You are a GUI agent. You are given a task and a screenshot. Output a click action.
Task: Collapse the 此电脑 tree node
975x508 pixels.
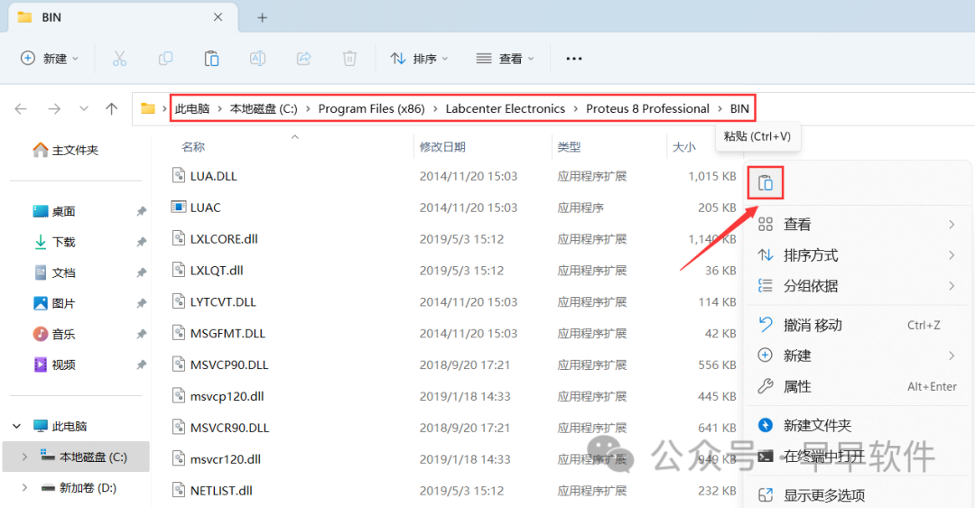[x=17, y=427]
